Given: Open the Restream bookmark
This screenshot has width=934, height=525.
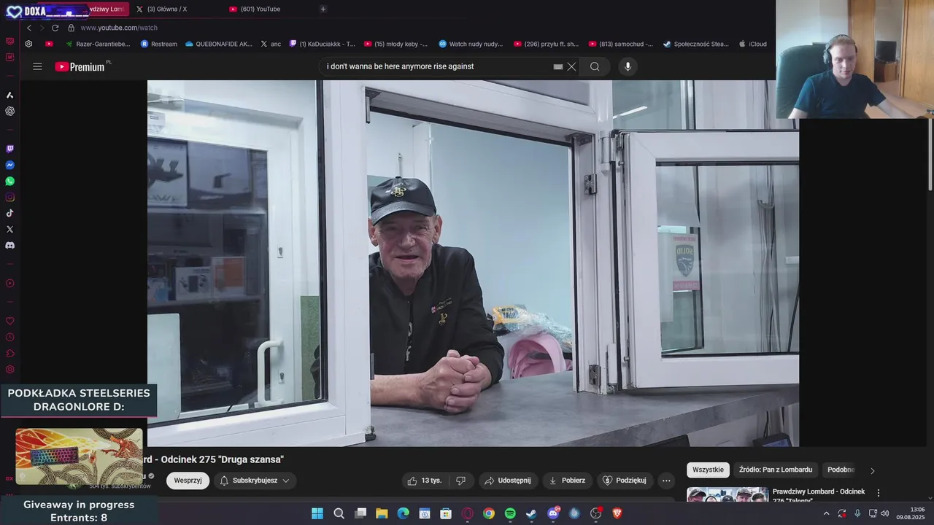Looking at the screenshot, I should [158, 44].
